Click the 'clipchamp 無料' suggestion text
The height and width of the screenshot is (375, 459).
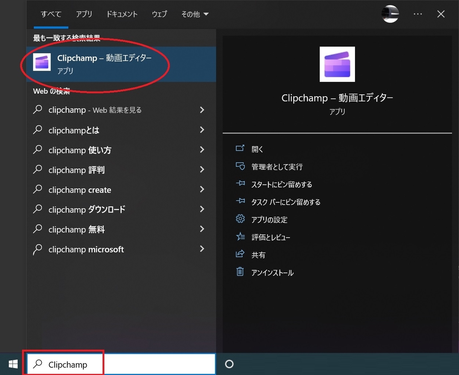76,229
